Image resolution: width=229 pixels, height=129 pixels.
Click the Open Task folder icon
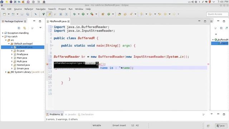tap(125, 14)
